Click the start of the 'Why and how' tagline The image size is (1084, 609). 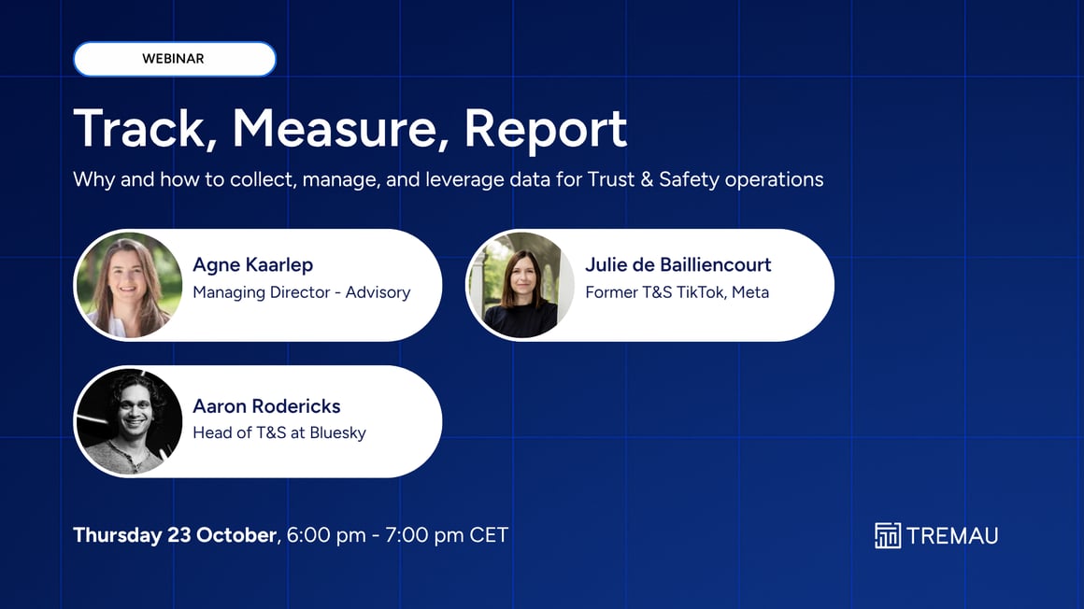(x=93, y=179)
